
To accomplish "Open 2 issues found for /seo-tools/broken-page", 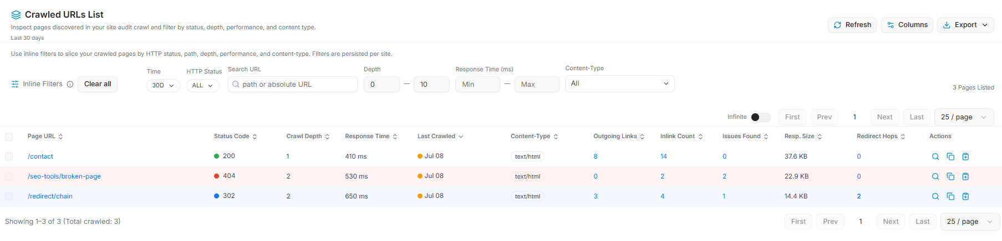I will pyautogui.click(x=724, y=176).
